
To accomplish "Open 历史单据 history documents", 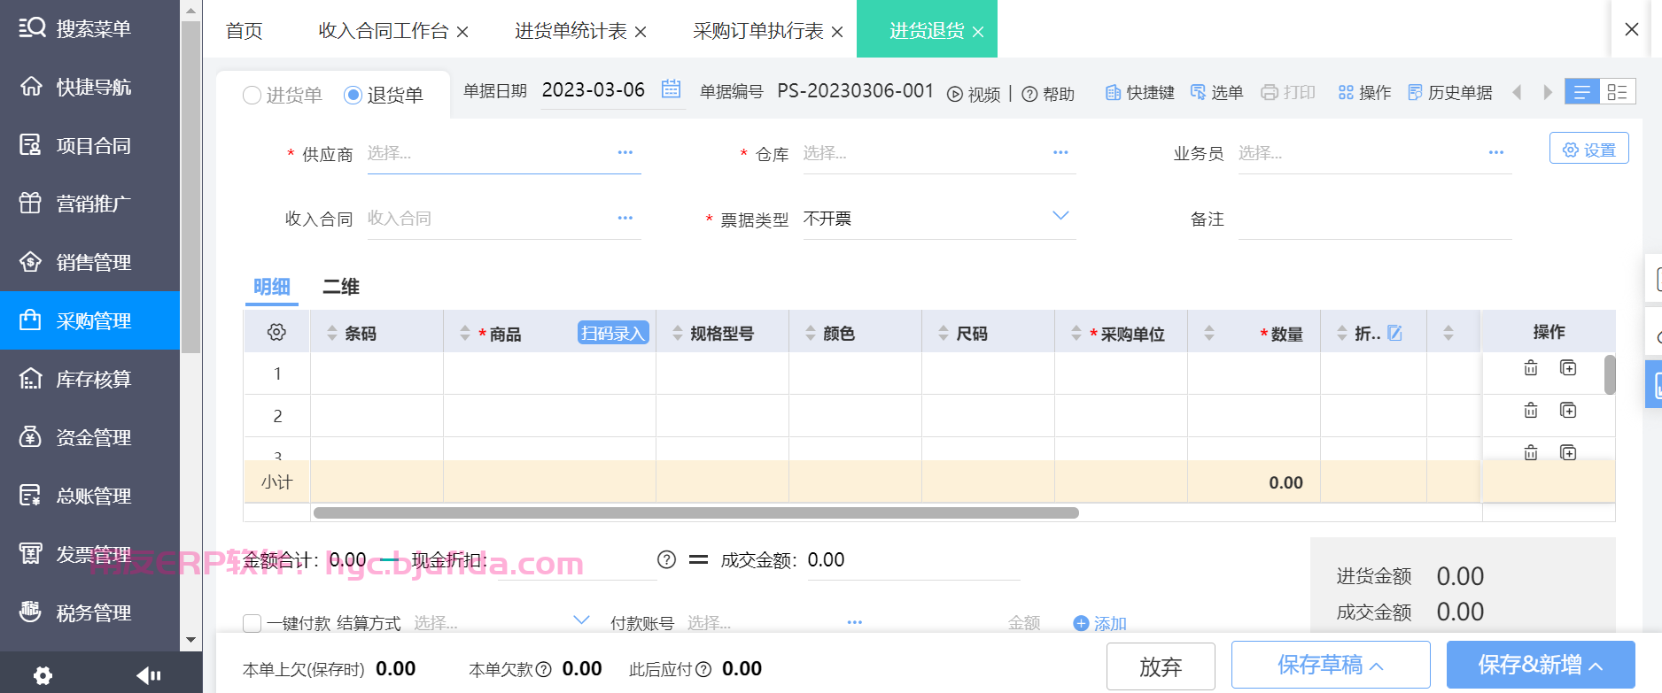I will tap(1450, 92).
